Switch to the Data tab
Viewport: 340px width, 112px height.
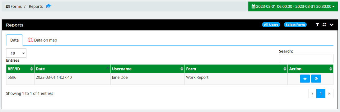coord(15,40)
